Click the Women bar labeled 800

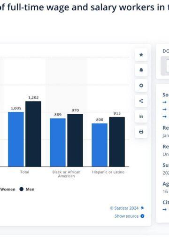point(100,145)
